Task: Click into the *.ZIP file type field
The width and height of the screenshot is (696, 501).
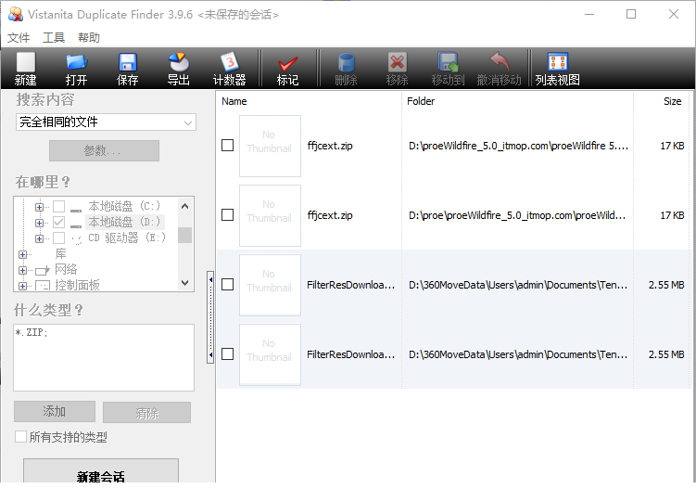Action: tap(104, 357)
